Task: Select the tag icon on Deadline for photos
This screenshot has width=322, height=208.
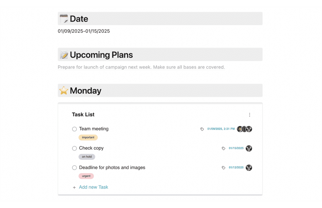Action: click(x=224, y=168)
